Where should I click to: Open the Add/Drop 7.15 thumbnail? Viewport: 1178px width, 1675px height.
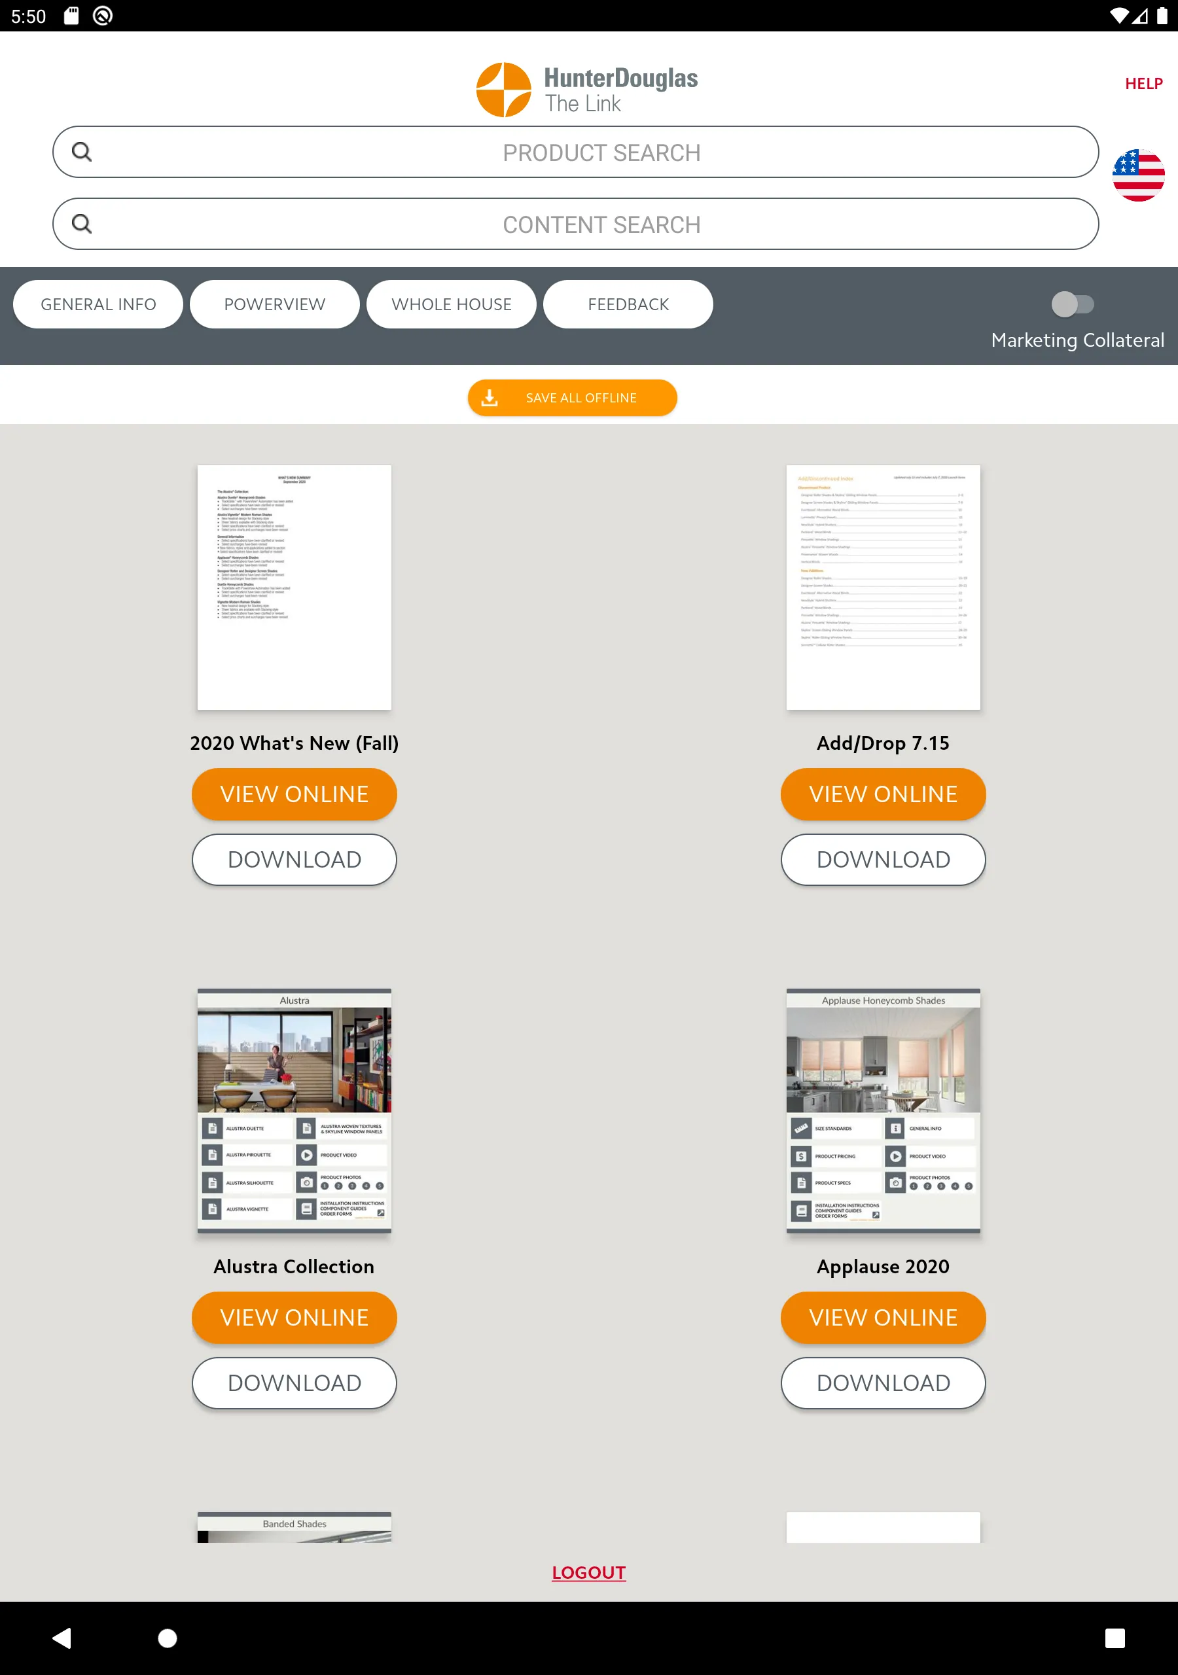883,588
